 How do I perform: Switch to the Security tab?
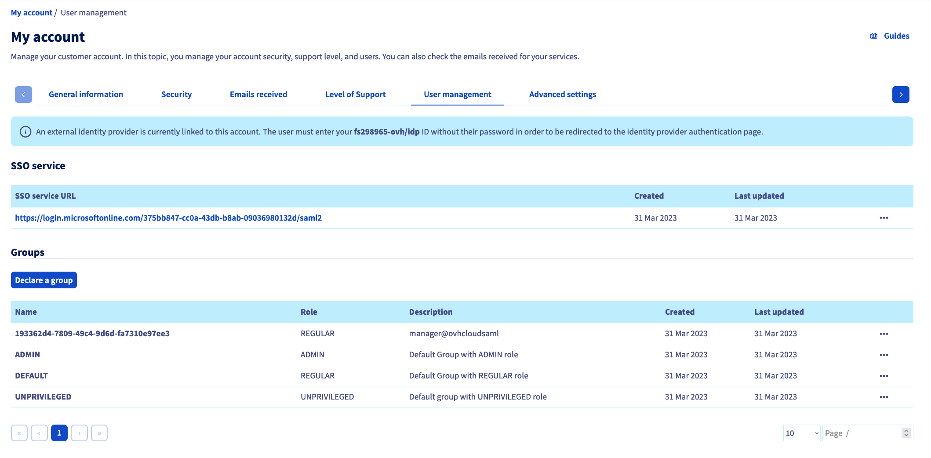click(176, 95)
